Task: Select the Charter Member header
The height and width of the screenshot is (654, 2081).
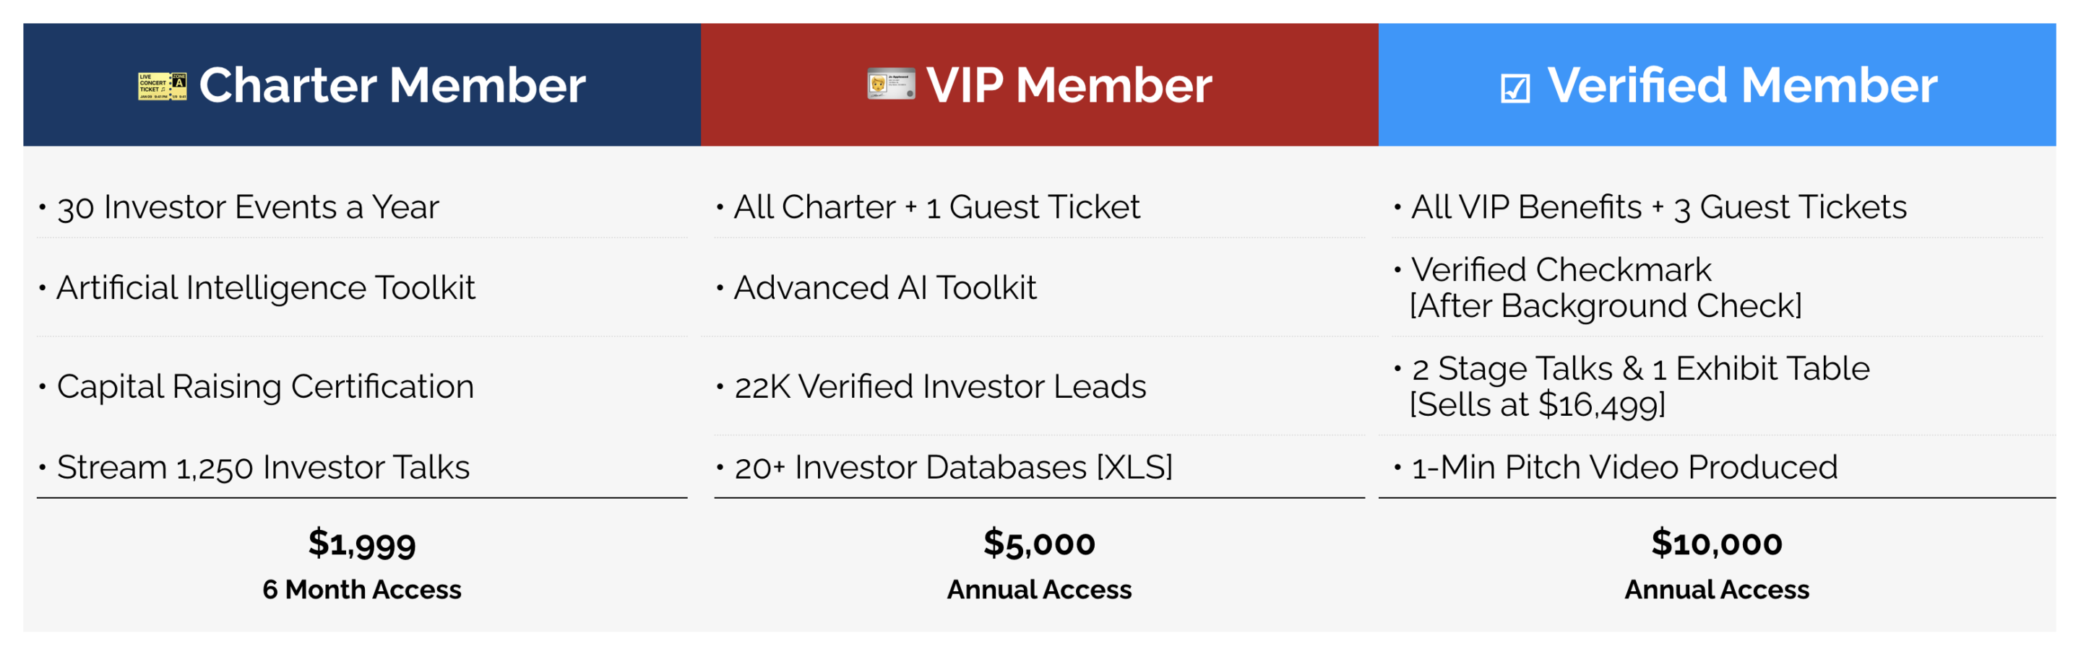Action: click(x=392, y=86)
